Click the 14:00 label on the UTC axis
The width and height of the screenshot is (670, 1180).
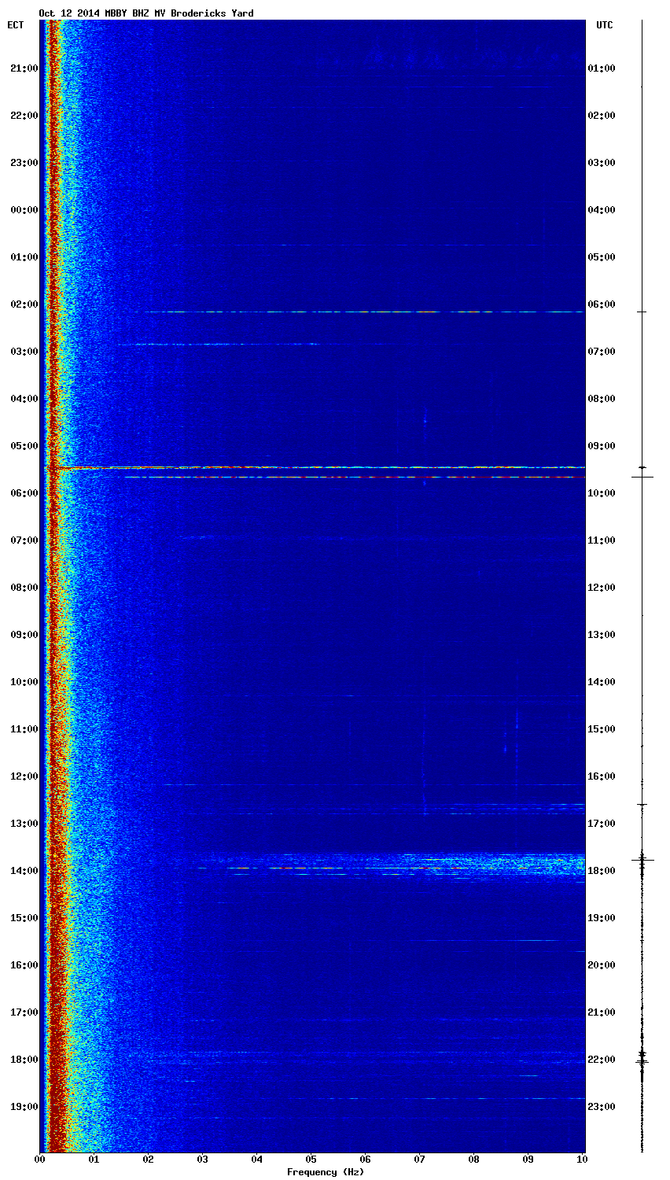(602, 682)
